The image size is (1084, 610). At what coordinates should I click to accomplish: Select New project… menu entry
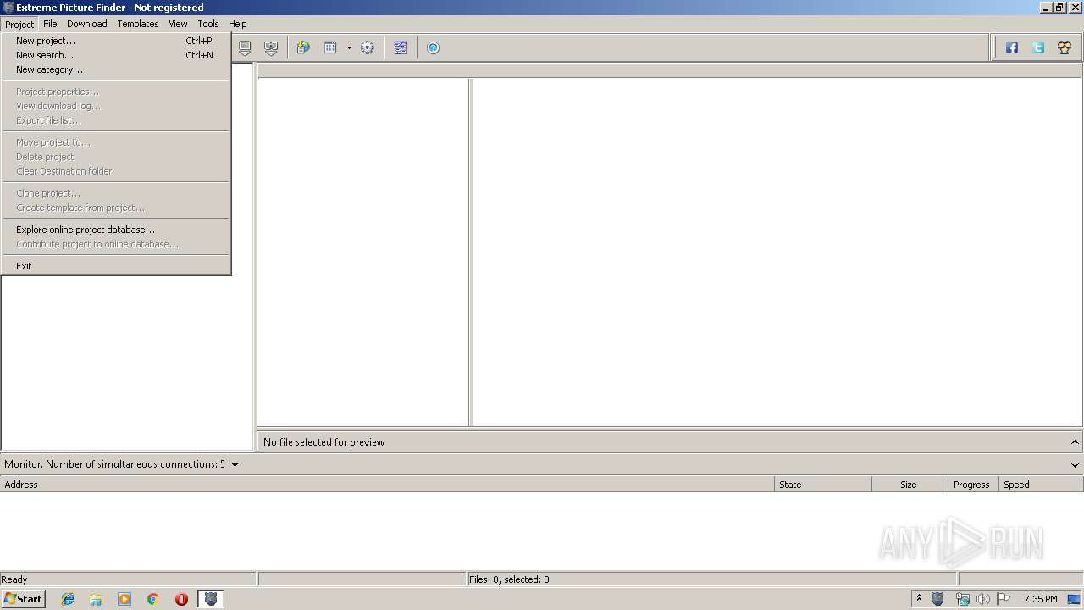click(115, 41)
